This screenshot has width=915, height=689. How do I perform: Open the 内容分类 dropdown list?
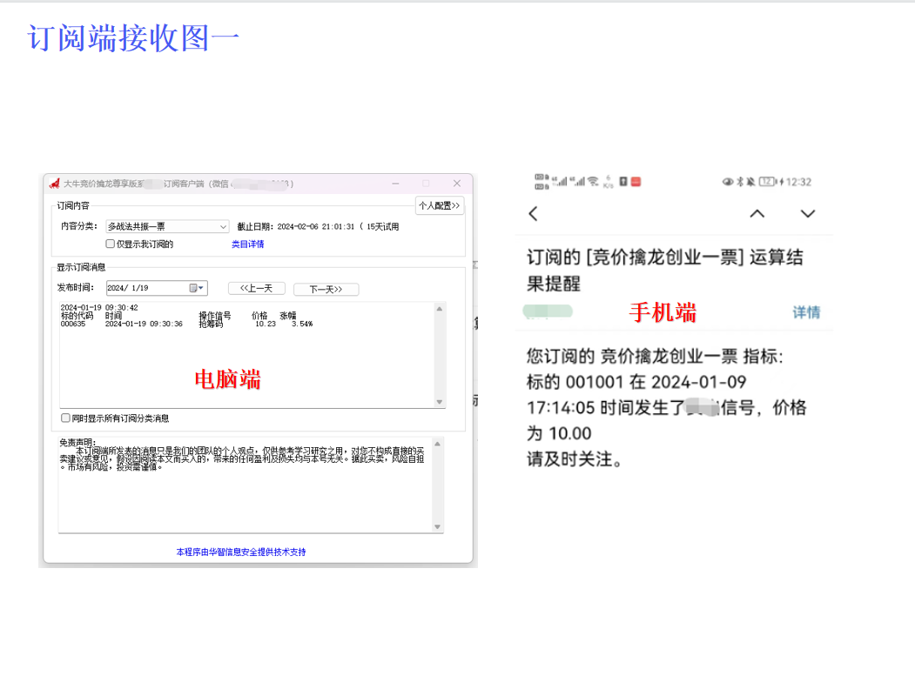[223, 227]
